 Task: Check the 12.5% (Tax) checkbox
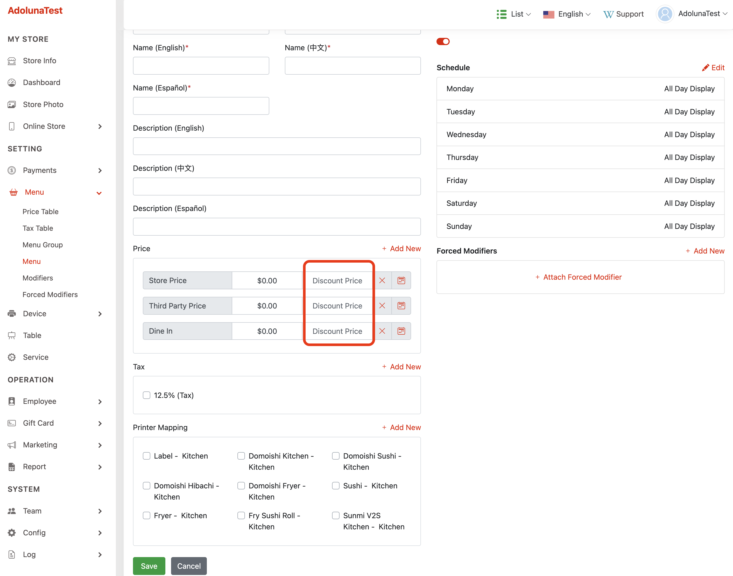pyautogui.click(x=146, y=395)
